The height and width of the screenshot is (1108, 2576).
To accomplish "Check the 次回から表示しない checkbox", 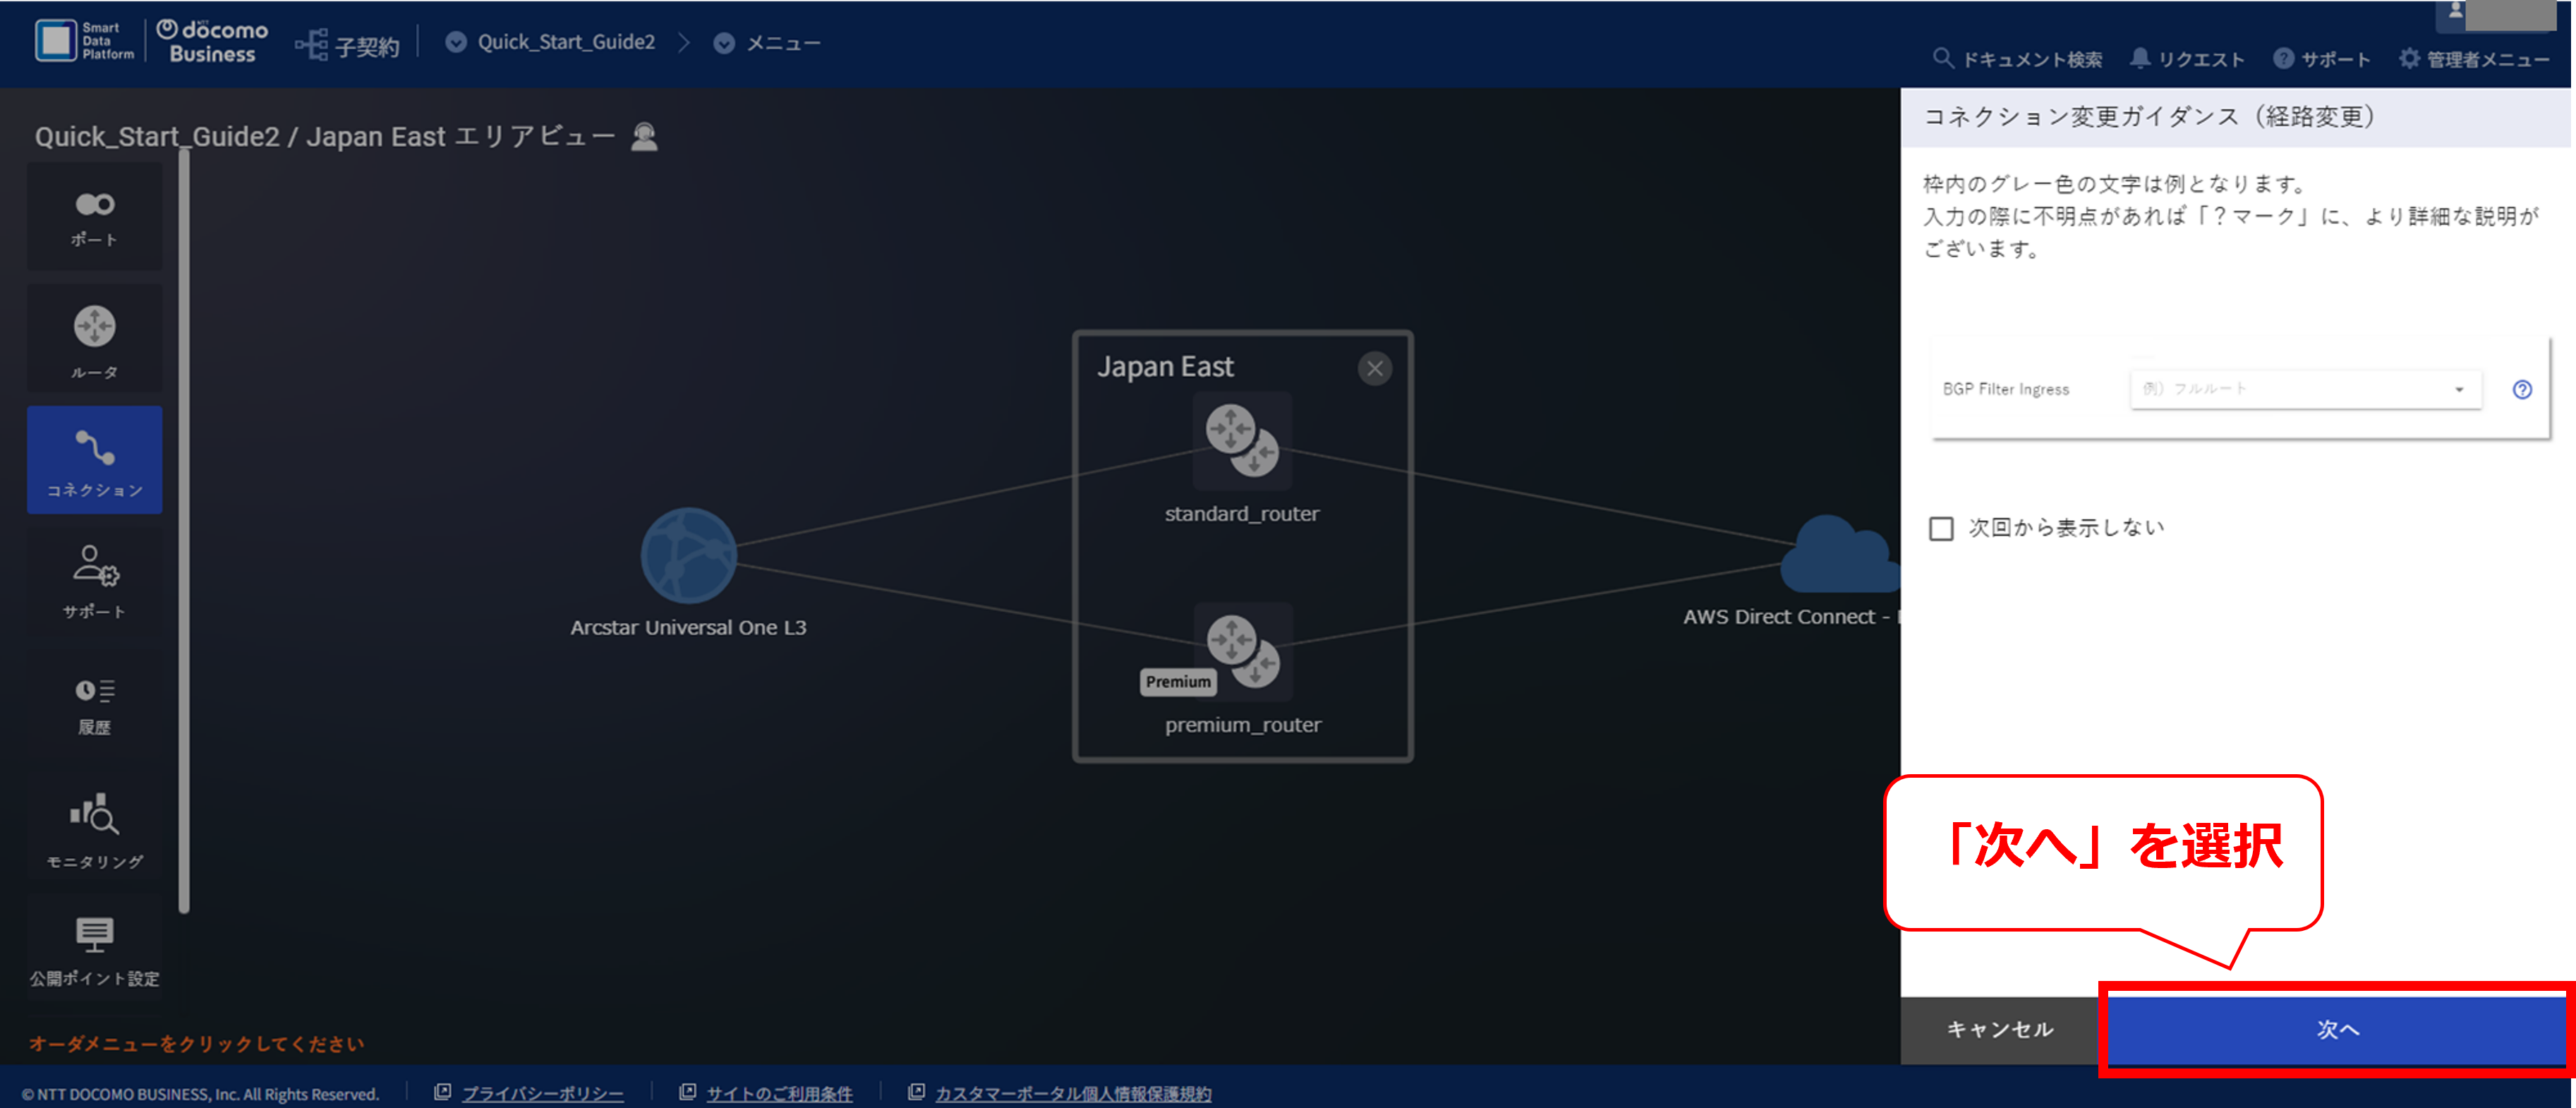I will pyautogui.click(x=1941, y=528).
